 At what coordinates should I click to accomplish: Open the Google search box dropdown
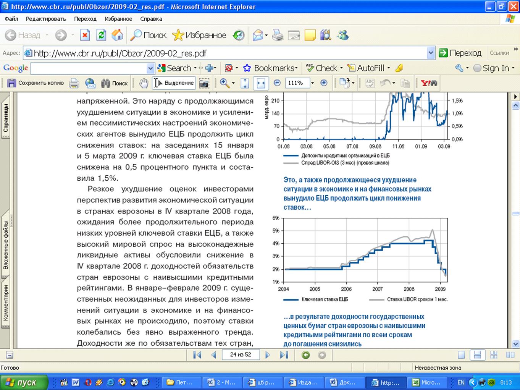click(150, 68)
